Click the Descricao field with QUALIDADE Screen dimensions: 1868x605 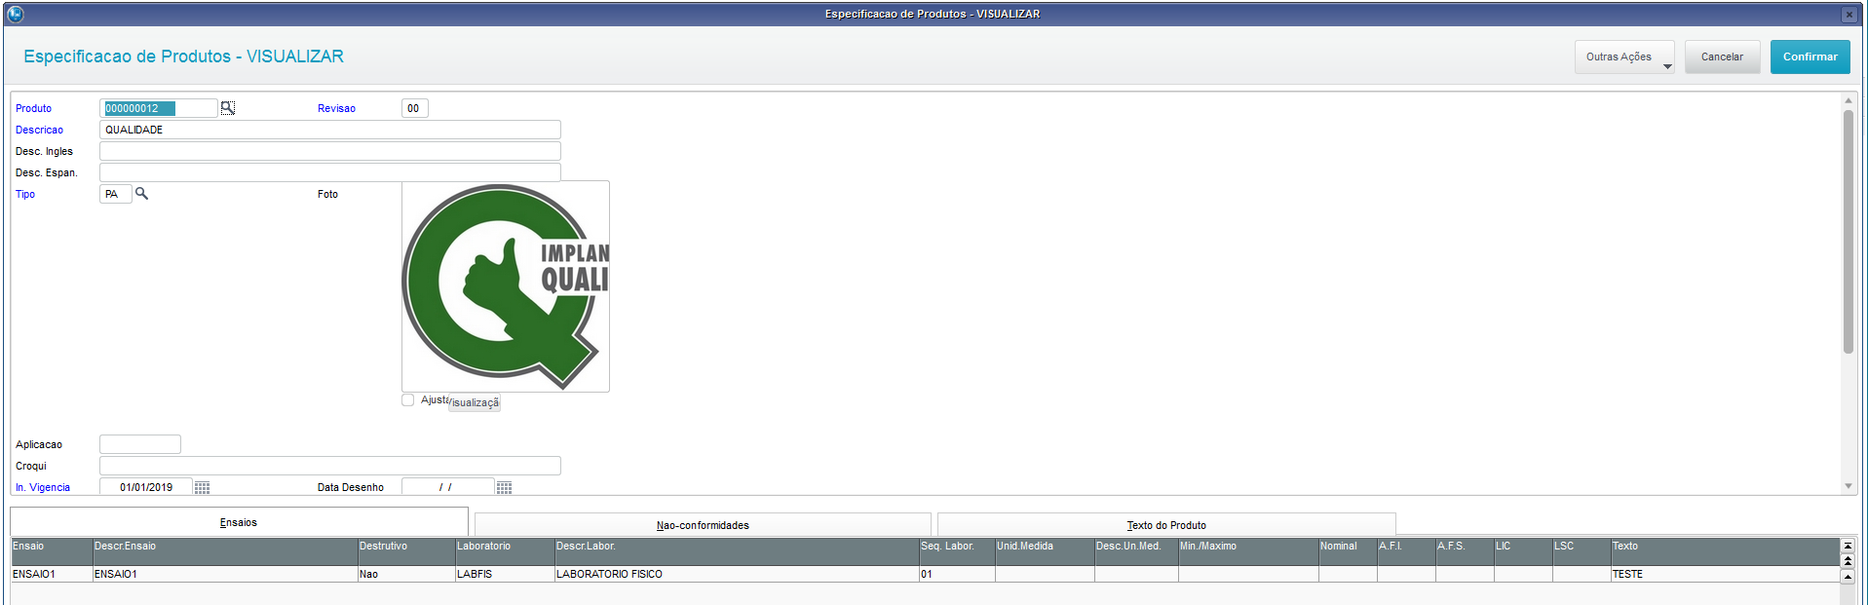330,130
